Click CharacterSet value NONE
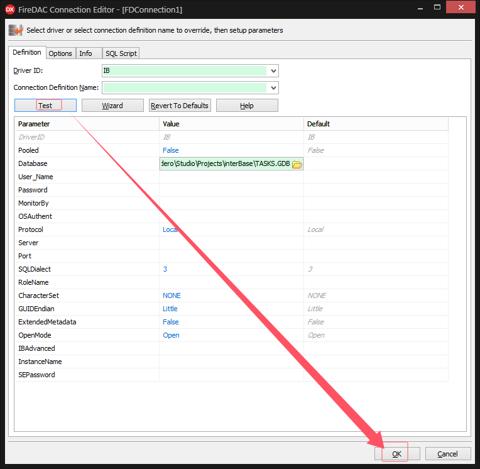480x469 pixels. 172,295
